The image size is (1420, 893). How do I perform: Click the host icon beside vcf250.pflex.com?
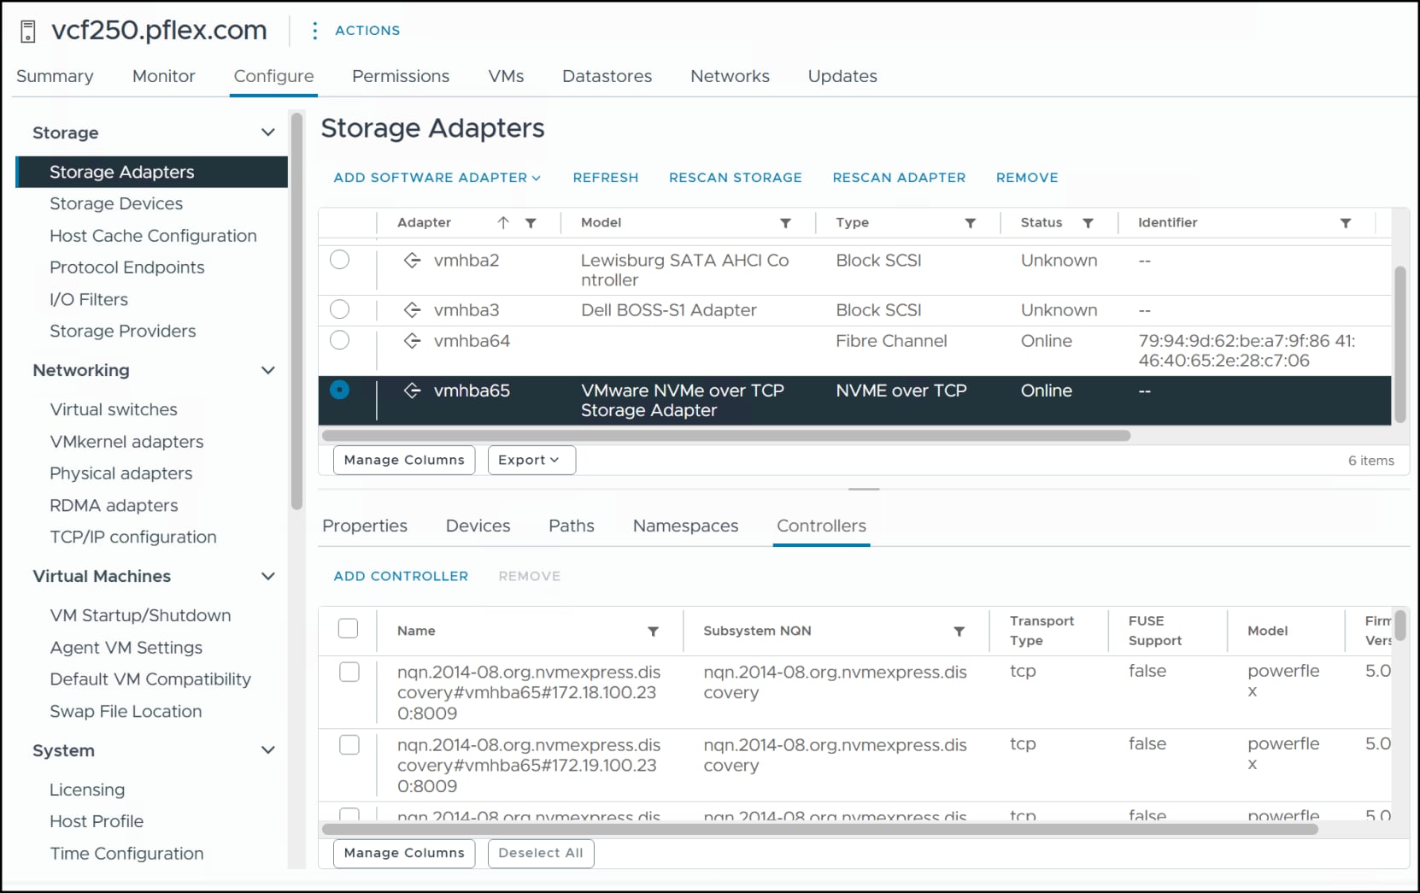28,32
